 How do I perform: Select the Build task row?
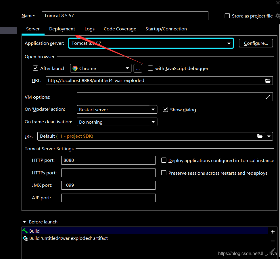[145, 231]
